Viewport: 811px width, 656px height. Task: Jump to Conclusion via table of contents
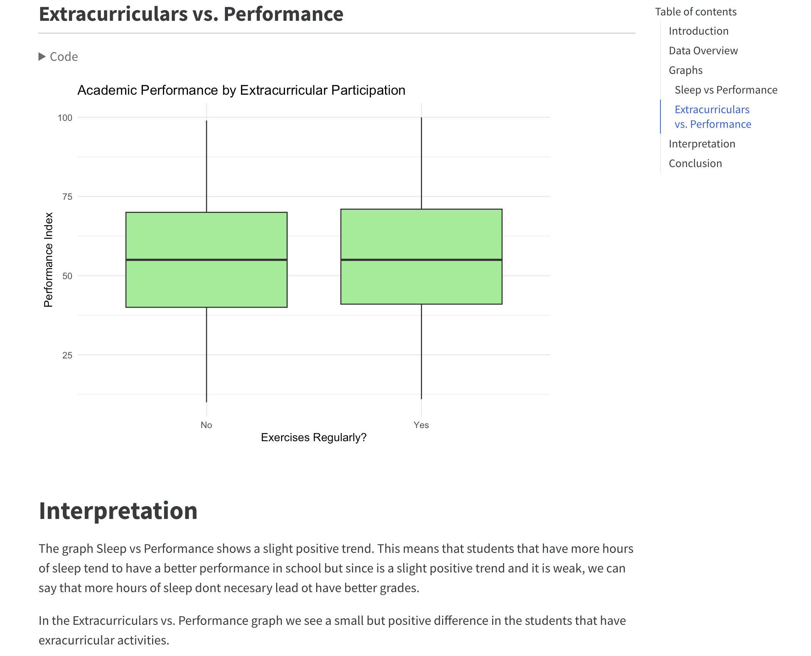pyautogui.click(x=695, y=164)
